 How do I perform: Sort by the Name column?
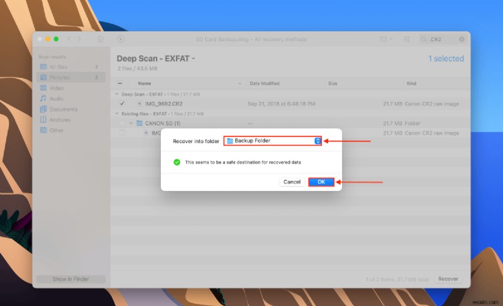145,84
